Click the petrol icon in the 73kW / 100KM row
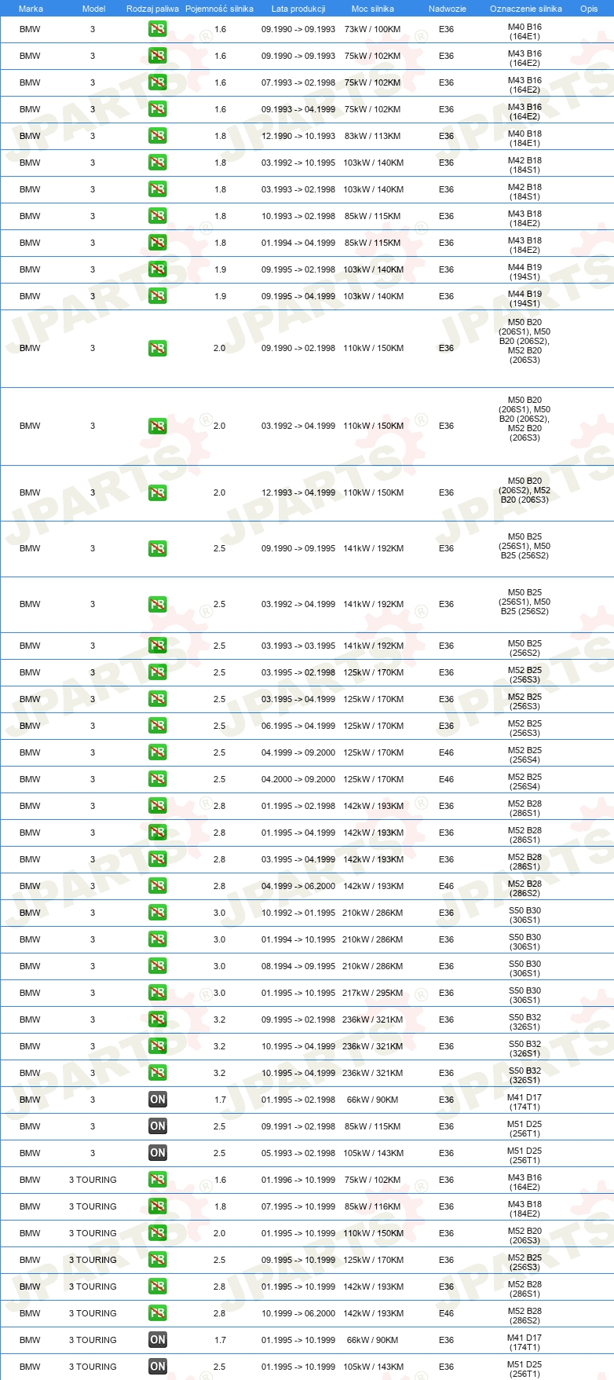The width and height of the screenshot is (614, 1380). (x=158, y=29)
